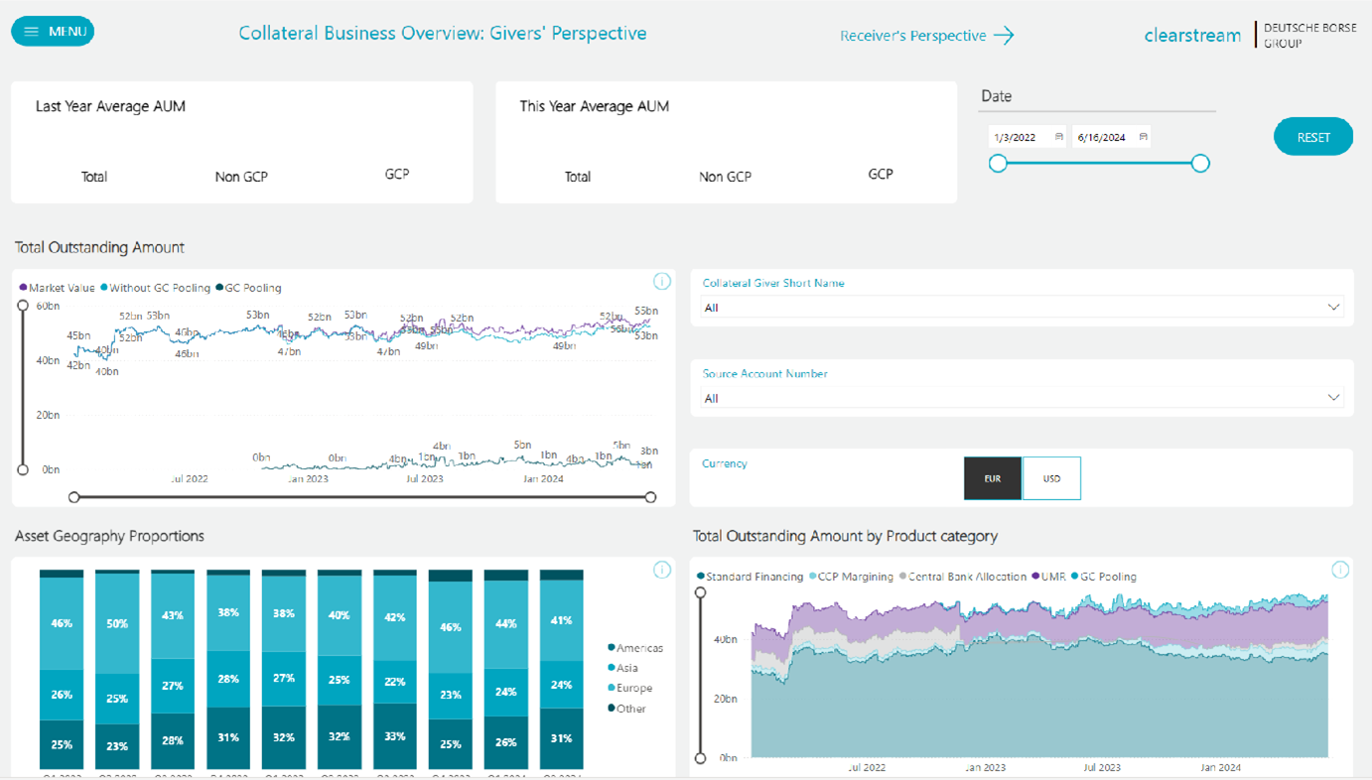The image size is (1372, 780).
Task: Switch currency to USD
Action: (x=1051, y=478)
